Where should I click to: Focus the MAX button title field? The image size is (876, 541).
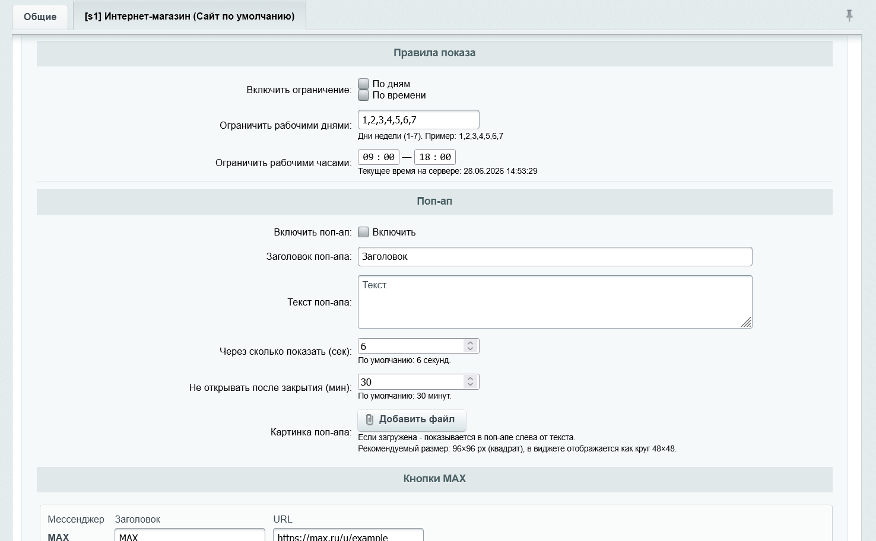point(190,535)
